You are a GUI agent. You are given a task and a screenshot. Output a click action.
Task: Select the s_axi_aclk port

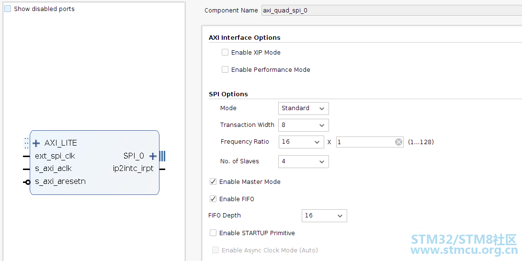pos(53,169)
